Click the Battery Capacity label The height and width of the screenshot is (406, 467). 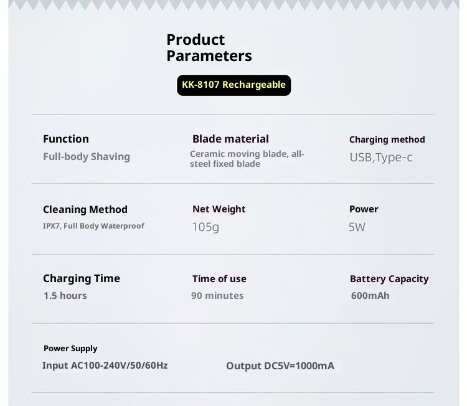389,279
